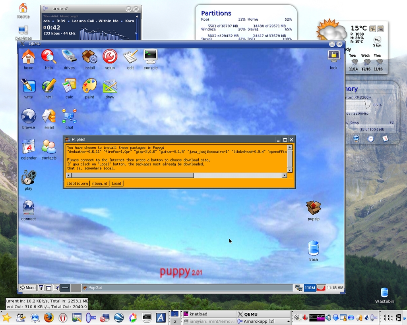Viewport: 407px width, 325px height.
Task: Click the PupGet horizontal scrollbar thumb
Action: [133, 175]
